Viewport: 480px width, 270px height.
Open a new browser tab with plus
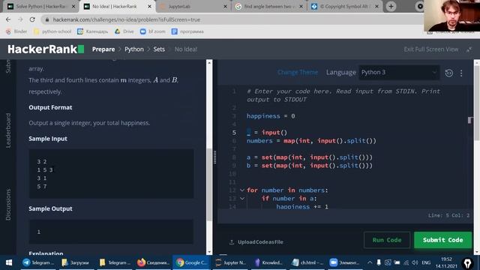pyautogui.click(x=391, y=7)
